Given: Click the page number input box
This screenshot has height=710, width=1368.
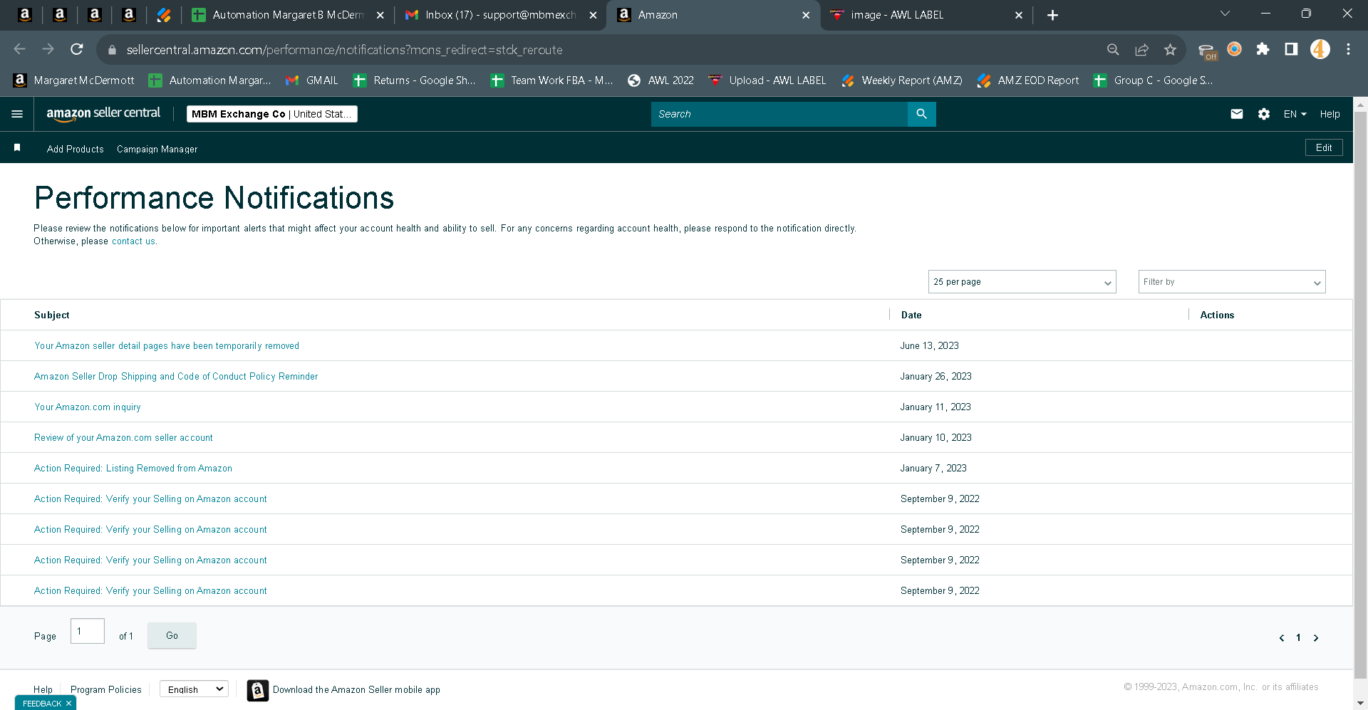Looking at the screenshot, I should point(88,631).
